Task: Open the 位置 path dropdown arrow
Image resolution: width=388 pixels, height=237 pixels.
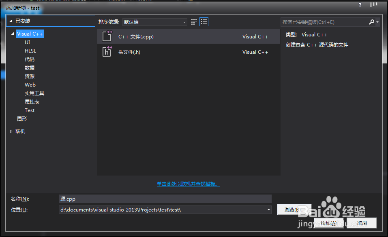Action: point(268,209)
